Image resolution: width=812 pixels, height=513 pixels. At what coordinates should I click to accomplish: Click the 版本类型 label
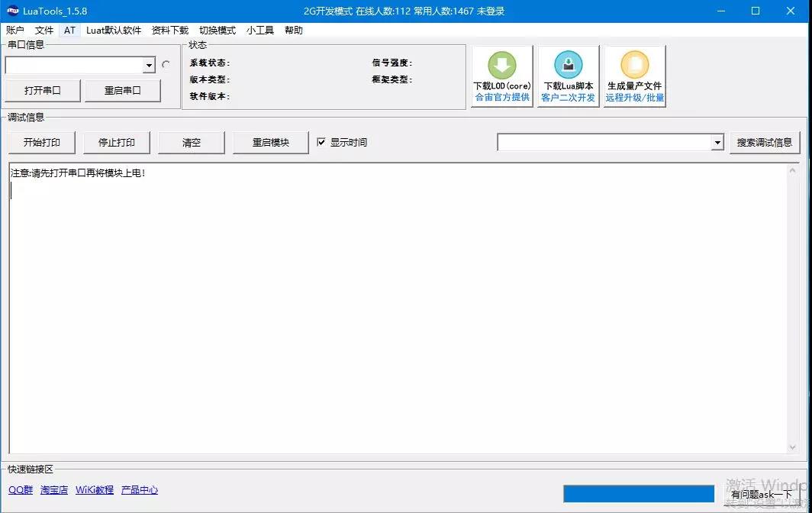pos(210,79)
